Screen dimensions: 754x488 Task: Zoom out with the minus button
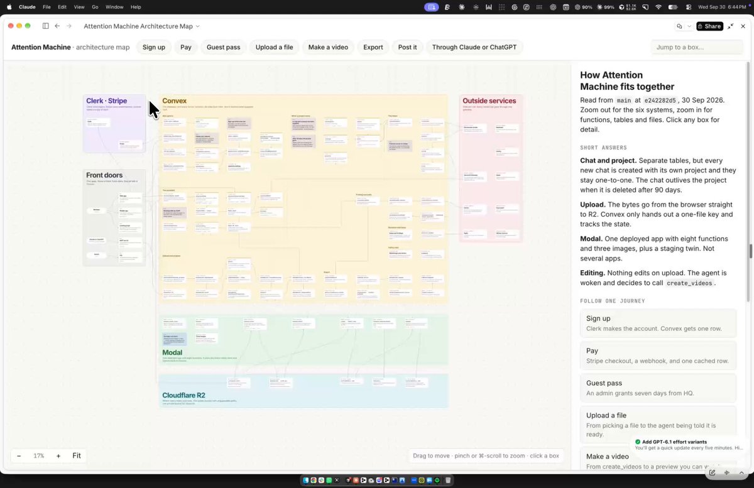coord(19,456)
